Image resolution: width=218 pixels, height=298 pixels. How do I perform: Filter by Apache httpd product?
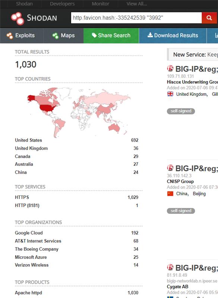tap(29, 293)
